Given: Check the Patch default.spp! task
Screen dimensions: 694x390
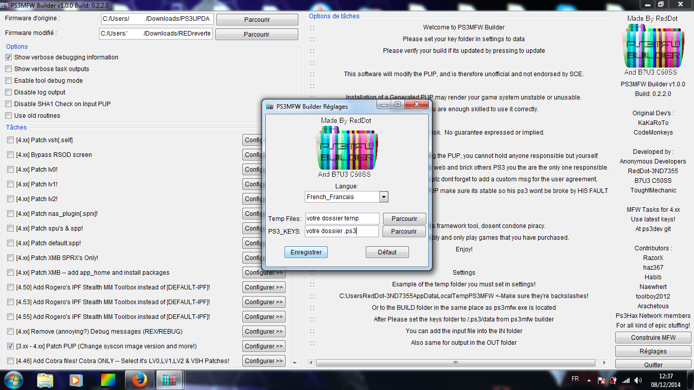Looking at the screenshot, I should coord(11,243).
